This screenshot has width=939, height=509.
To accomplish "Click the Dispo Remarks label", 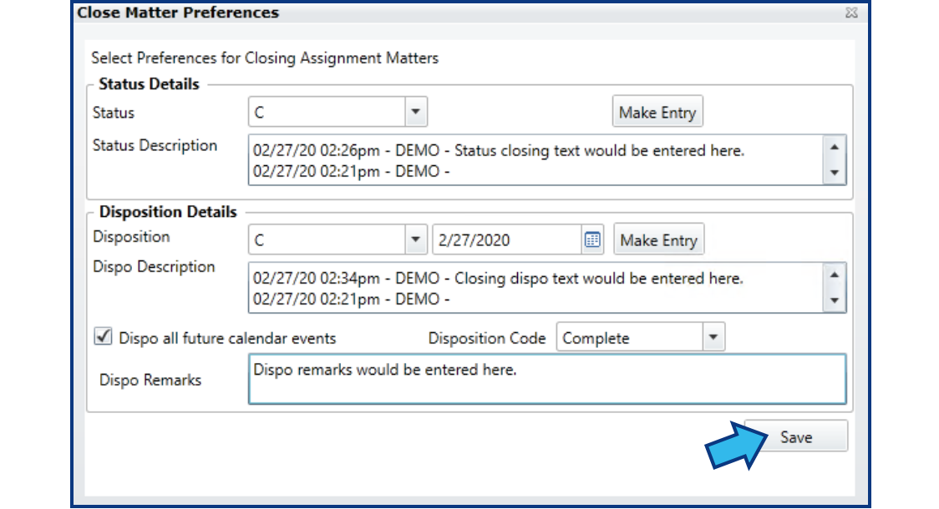I will (150, 380).
